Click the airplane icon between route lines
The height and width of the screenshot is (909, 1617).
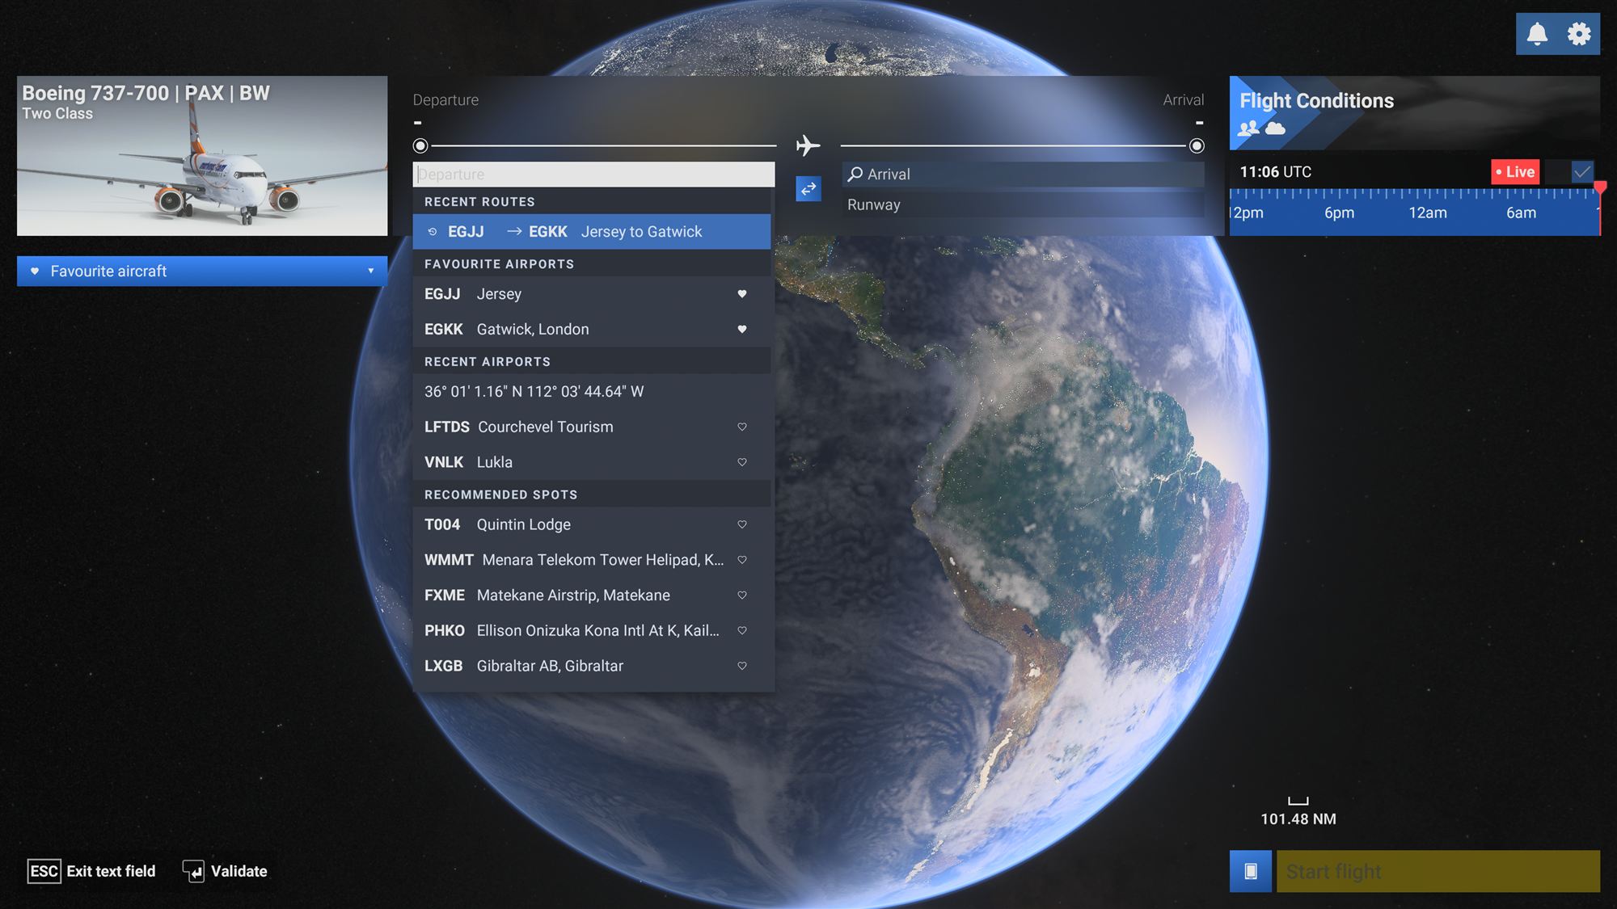click(808, 145)
